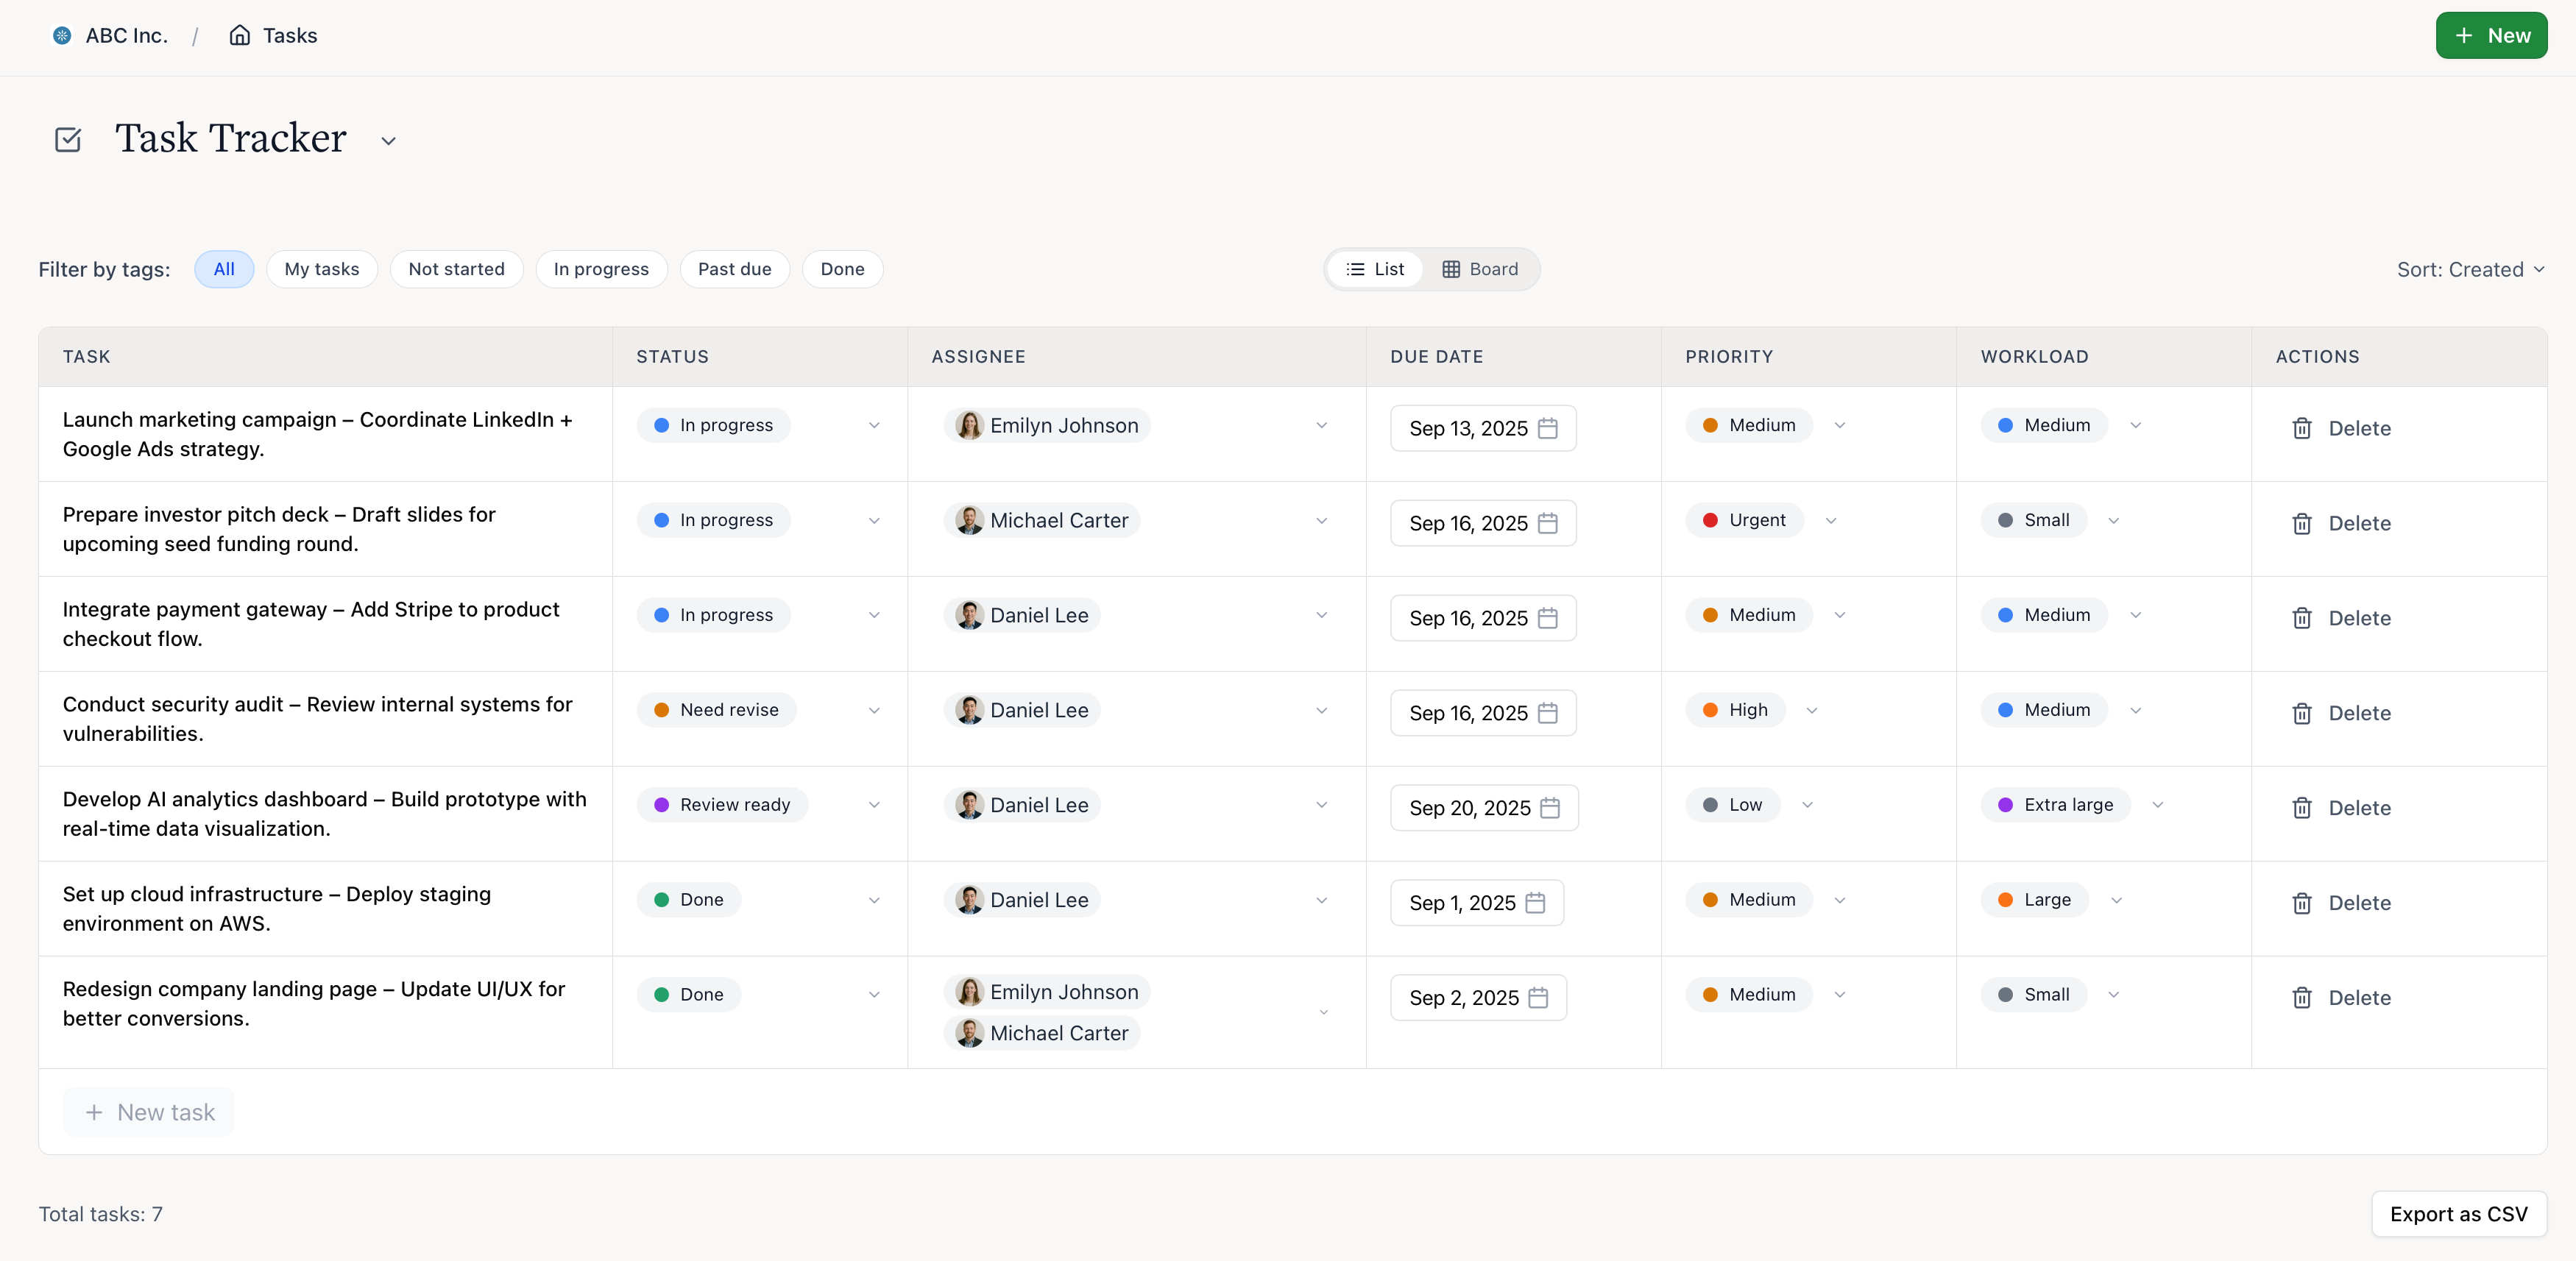The width and height of the screenshot is (2576, 1261).
Task: Click Emilyn Johnson's avatar thumbnail
Action: click(x=969, y=425)
